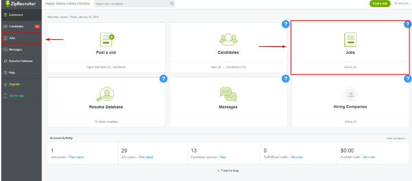Image resolution: width=412 pixels, height=181 pixels.
Task: Click the Help sidebar question icon
Action: pos(5,73)
